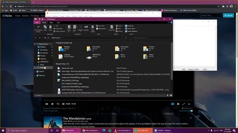Click Cut in the Clipboard group

point(56,26)
